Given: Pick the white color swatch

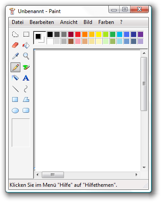Looking at the screenshot, I should point(50,41).
